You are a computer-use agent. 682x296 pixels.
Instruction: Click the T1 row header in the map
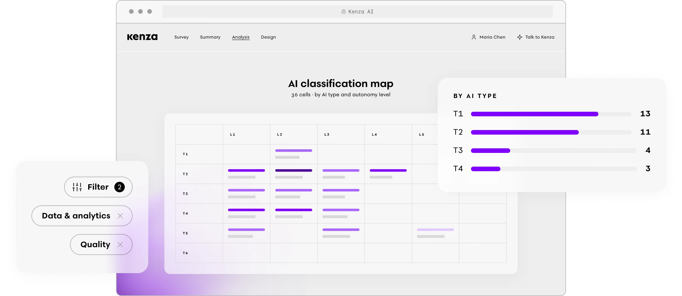tap(185, 154)
